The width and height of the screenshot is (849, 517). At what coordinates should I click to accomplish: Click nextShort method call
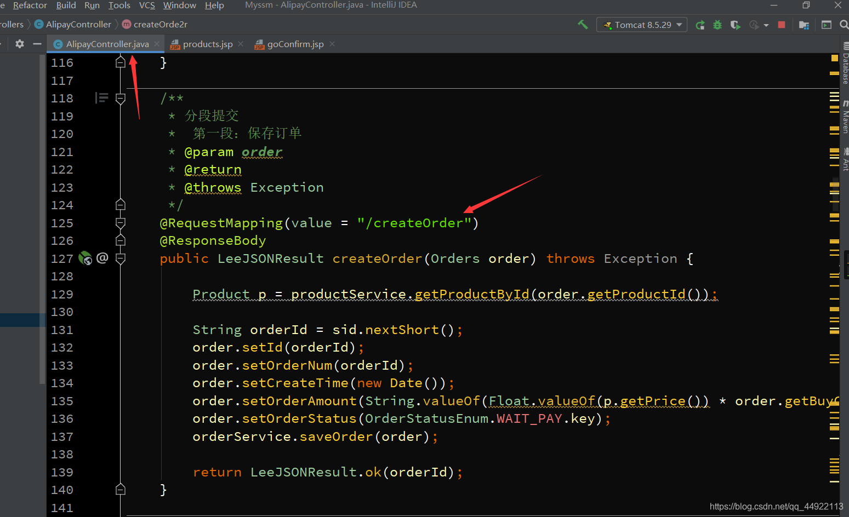point(402,330)
